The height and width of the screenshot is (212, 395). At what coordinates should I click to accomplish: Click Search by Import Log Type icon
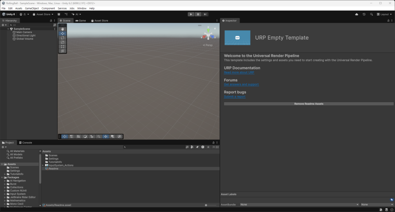point(202,147)
